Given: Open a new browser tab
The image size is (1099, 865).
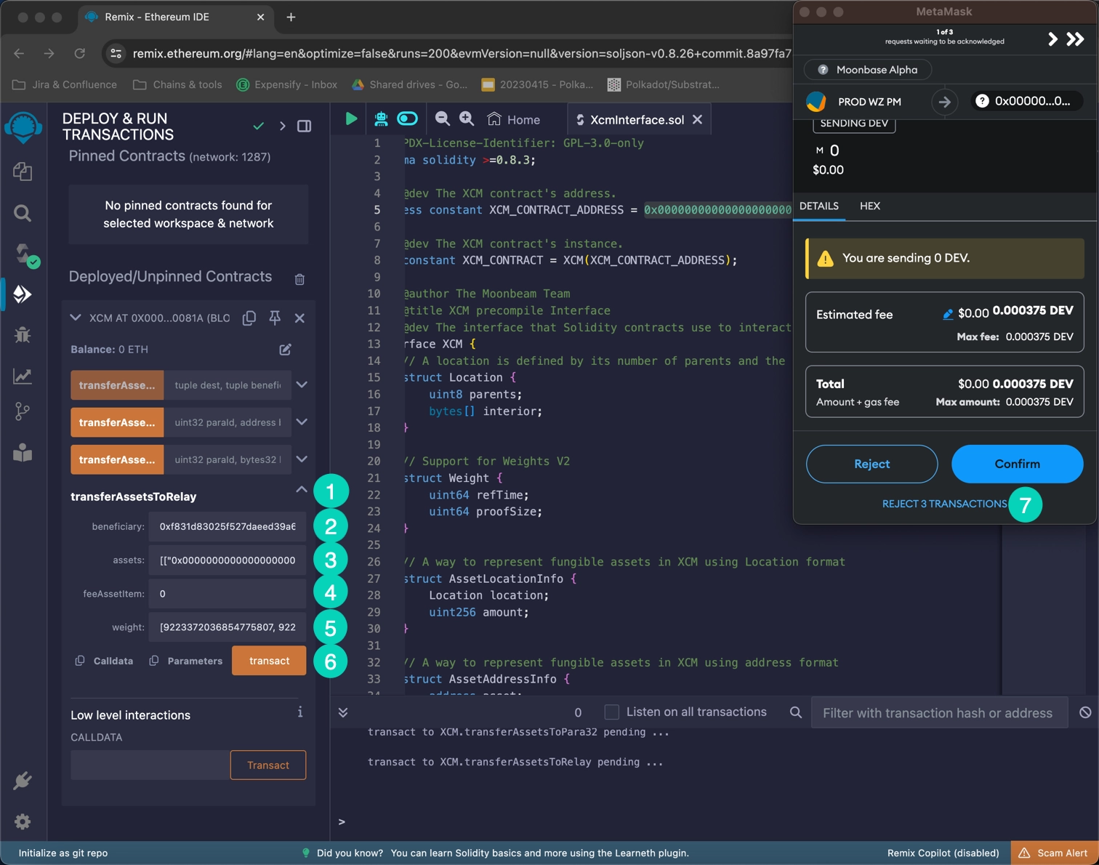Looking at the screenshot, I should point(291,17).
